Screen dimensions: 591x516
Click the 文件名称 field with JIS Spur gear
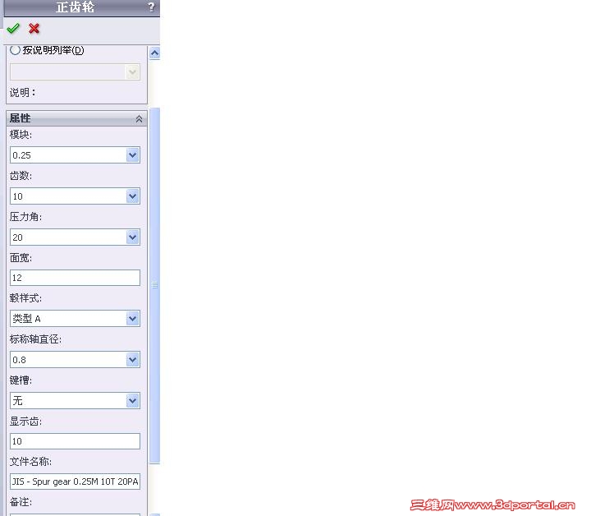(x=75, y=481)
